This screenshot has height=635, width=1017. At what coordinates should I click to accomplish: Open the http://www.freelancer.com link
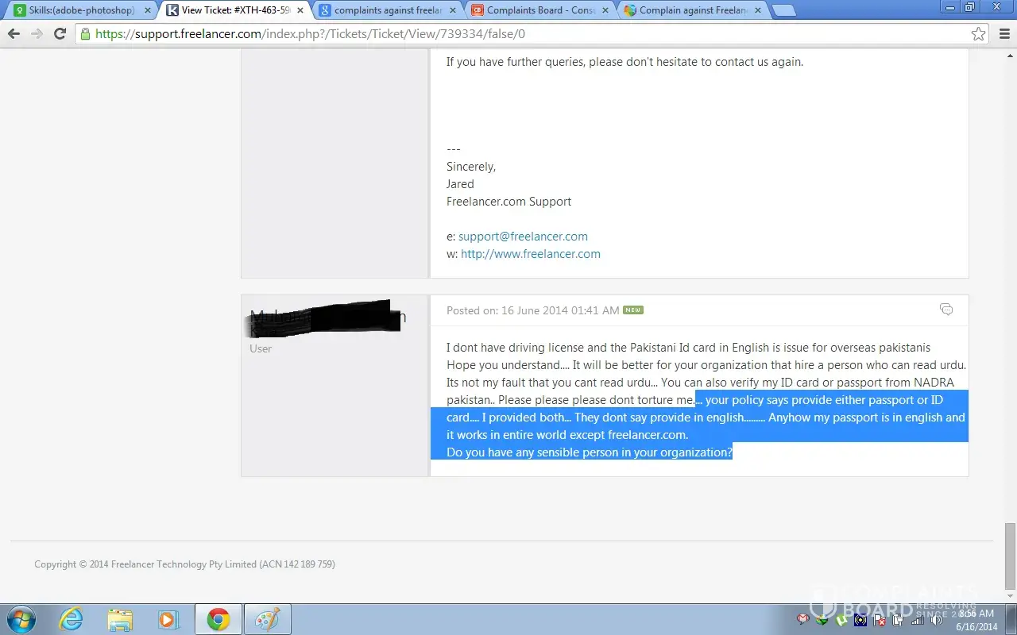(531, 254)
